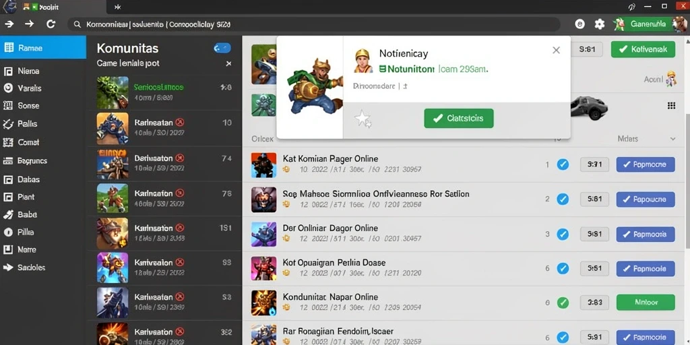Open the grid view icon near the car
Image resolution: width=690 pixels, height=345 pixels.
672,106
